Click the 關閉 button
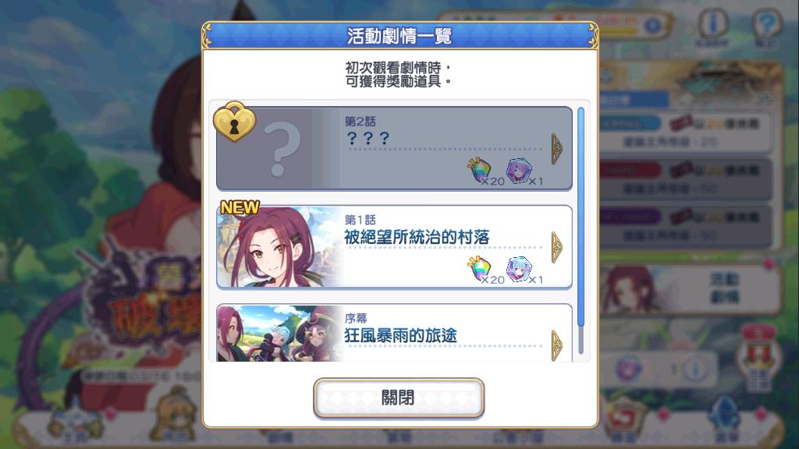Viewport: 799px width, 449px height. [x=399, y=398]
